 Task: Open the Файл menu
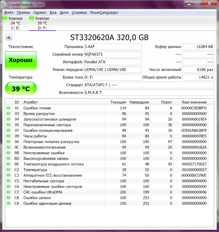coord(9,12)
